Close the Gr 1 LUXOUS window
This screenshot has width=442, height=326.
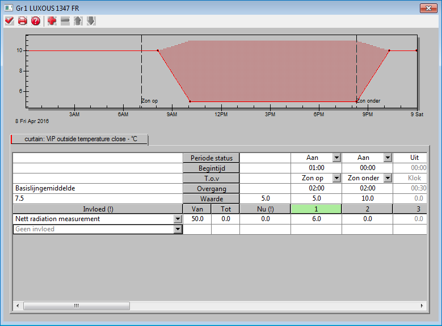(x=428, y=8)
